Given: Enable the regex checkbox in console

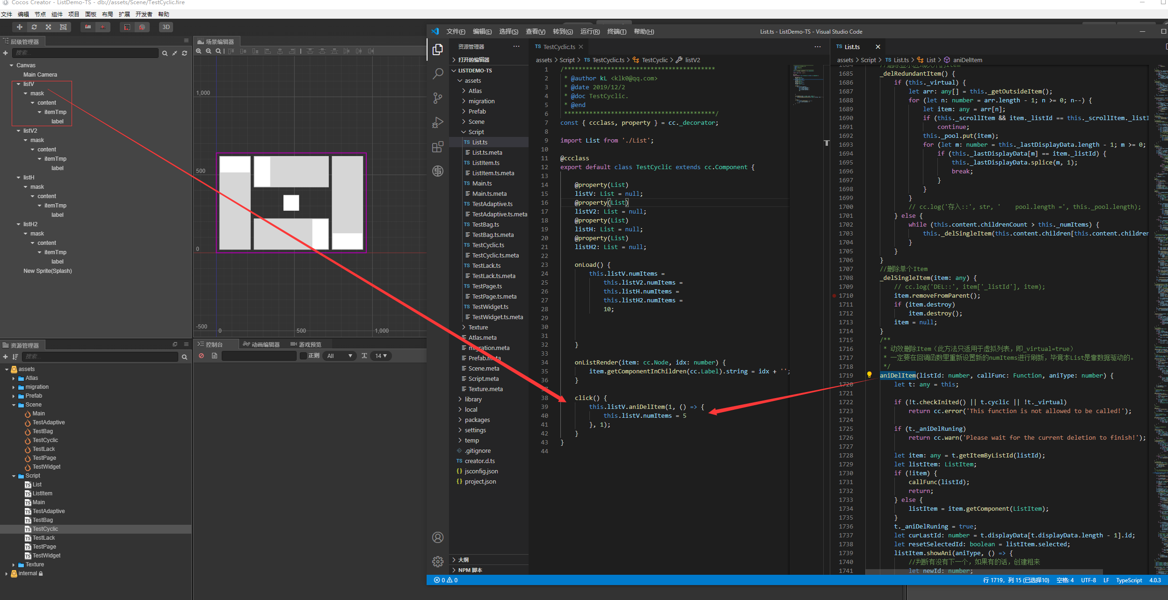Looking at the screenshot, I should [303, 356].
